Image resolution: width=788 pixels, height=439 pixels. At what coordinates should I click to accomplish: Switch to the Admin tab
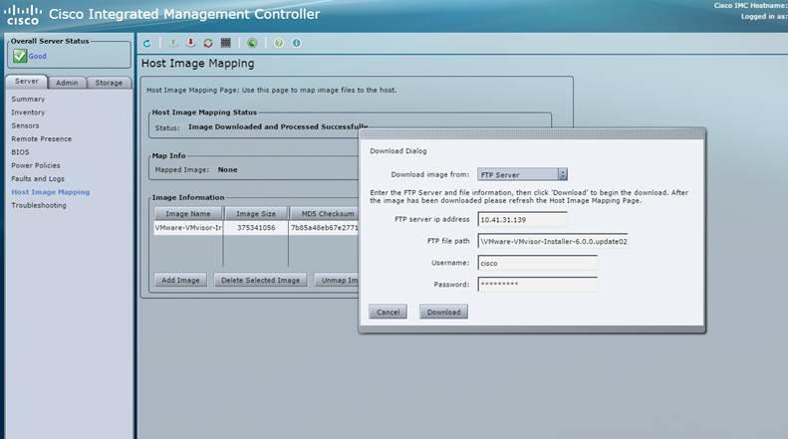tap(67, 83)
